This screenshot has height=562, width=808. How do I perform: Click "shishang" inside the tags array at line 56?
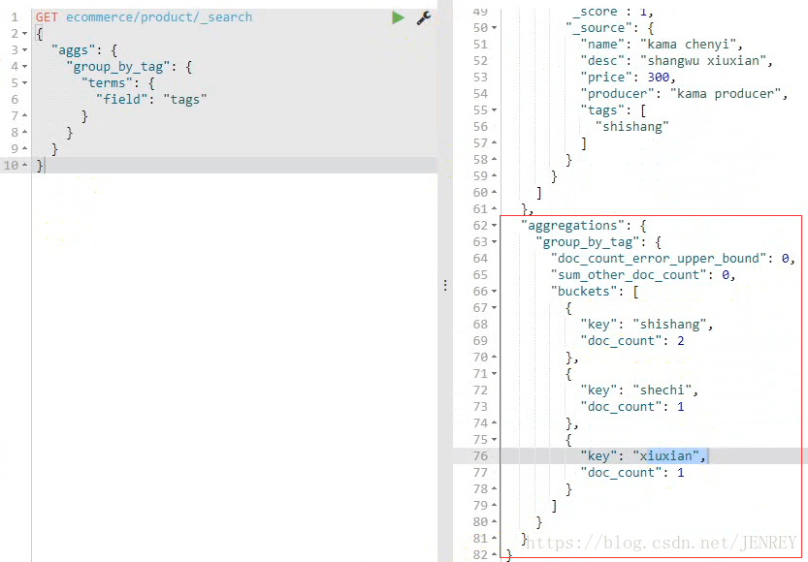(632, 127)
